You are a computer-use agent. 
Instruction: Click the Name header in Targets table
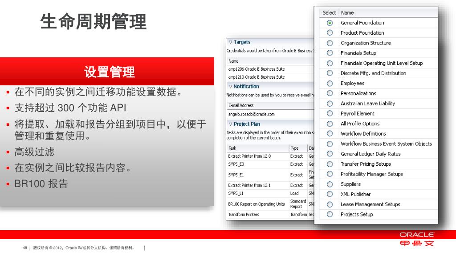233,61
